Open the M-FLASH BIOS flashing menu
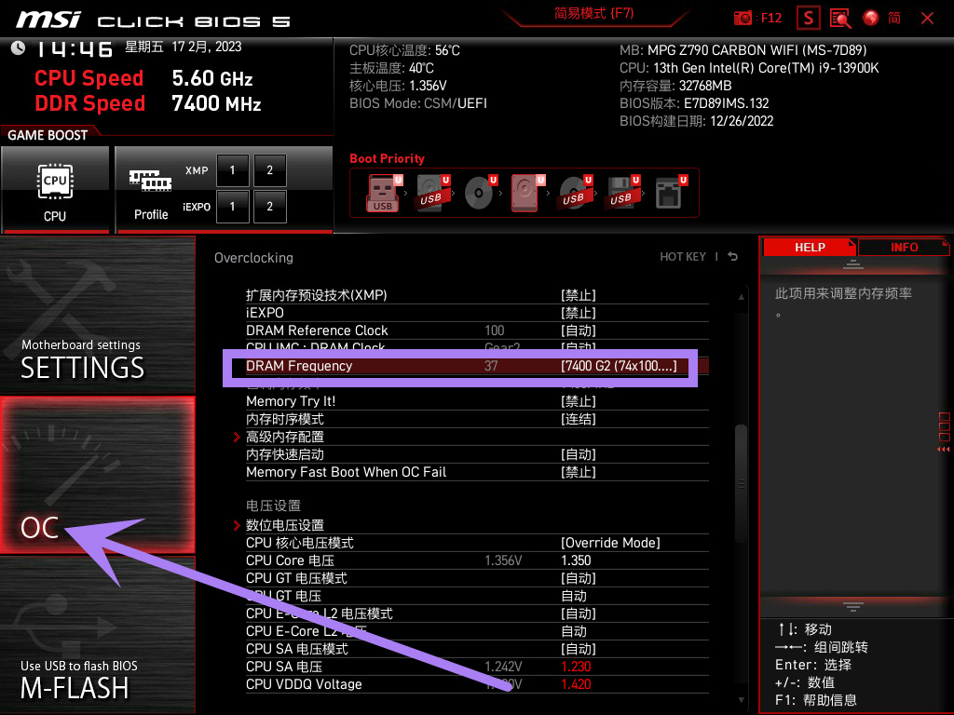The height and width of the screenshot is (715, 954). [97, 634]
